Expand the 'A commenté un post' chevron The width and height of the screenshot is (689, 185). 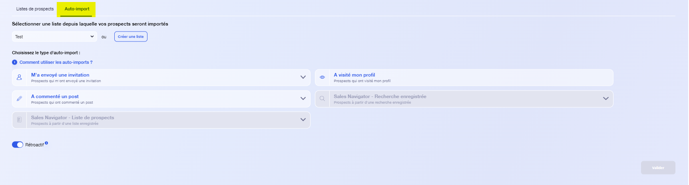303,98
